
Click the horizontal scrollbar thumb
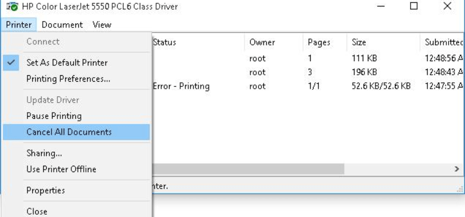248,169
